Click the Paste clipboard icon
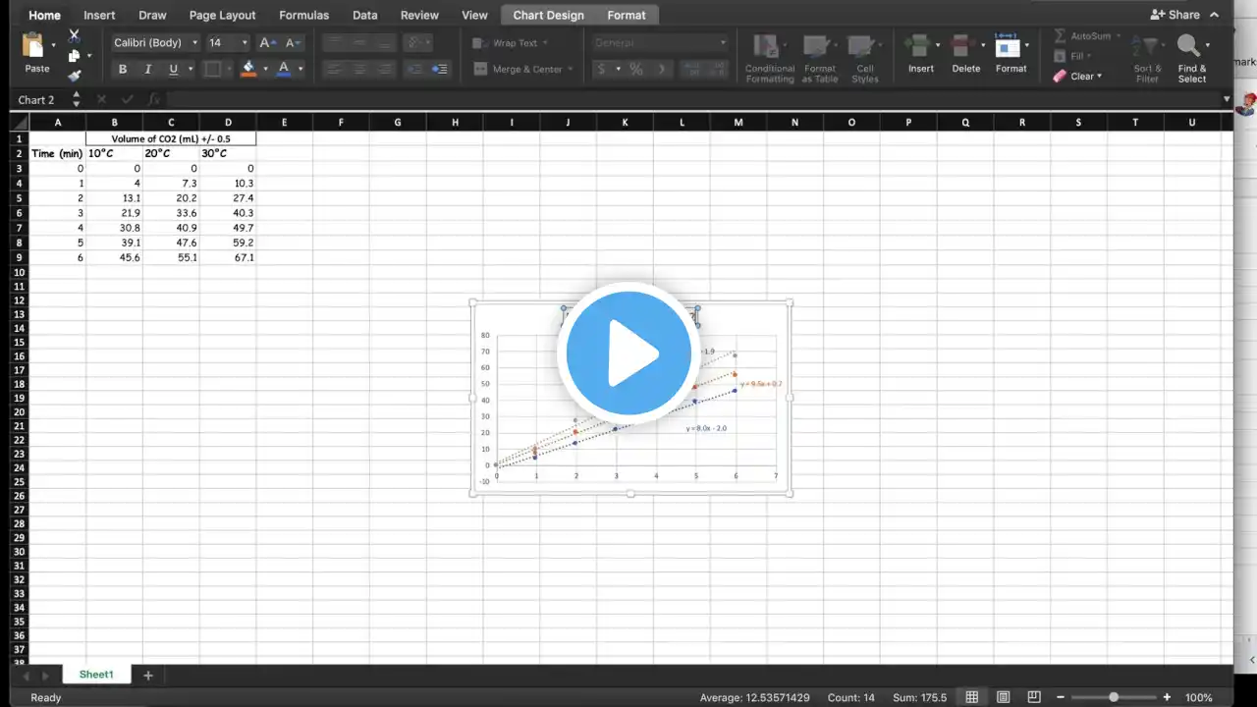The image size is (1257, 707). click(33, 46)
